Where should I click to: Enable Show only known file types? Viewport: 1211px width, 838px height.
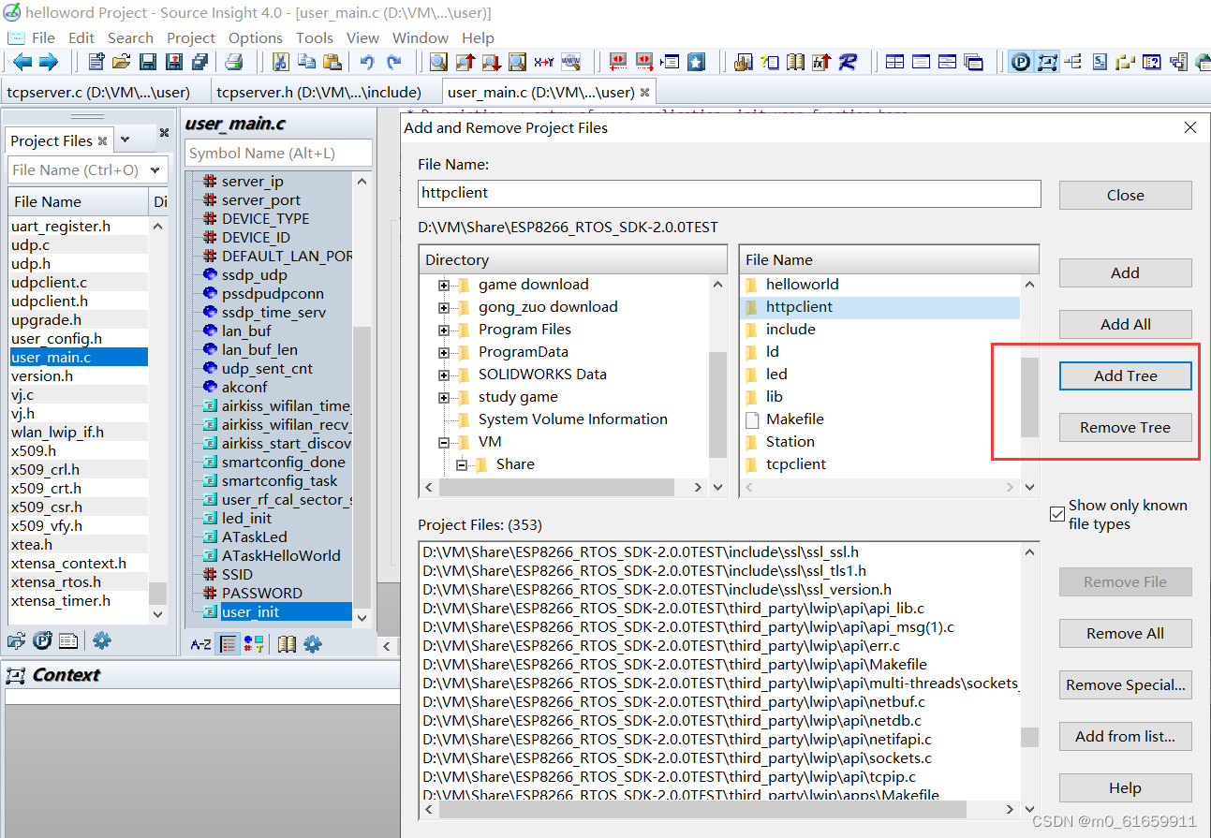click(x=1058, y=513)
